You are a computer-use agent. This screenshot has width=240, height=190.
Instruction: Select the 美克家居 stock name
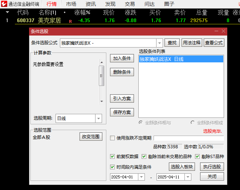click(x=49, y=20)
